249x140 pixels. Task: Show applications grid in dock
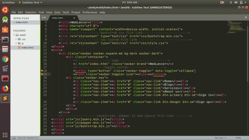(x=5, y=135)
